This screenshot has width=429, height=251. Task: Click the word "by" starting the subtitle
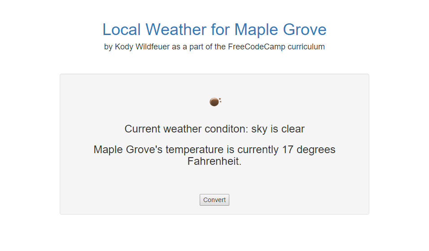[108, 47]
